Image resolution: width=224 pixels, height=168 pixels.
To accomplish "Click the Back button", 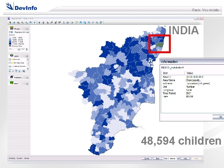I will [158, 158].
